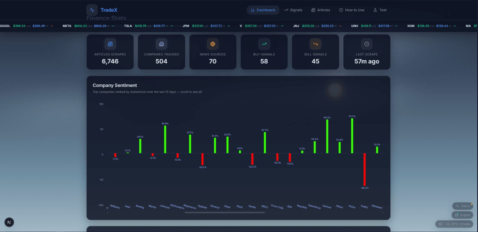Select the 504 companies tracked value
The height and width of the screenshot is (232, 478).
point(161,61)
